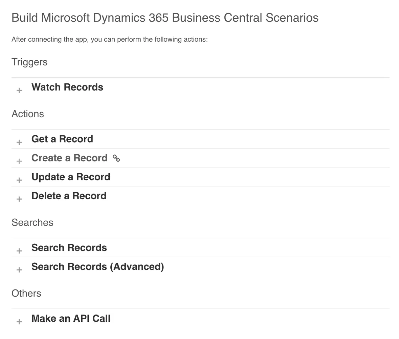
Task: Open Search Records (Advanced) details
Action: pos(97,267)
